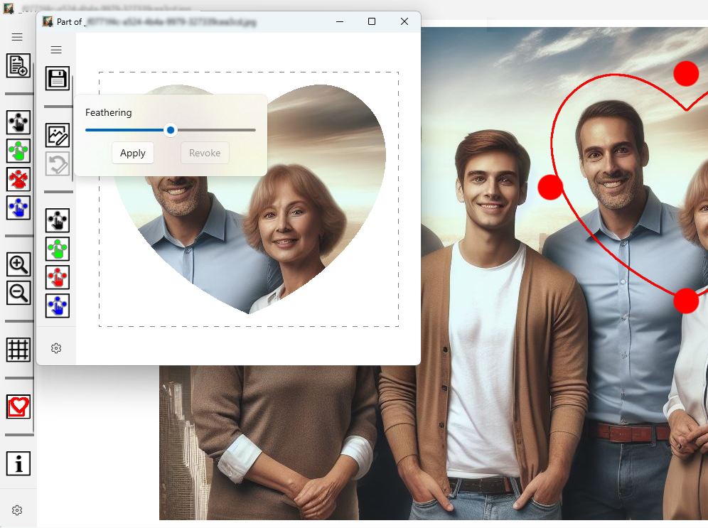708x528 pixels.
Task: Click the greyed-out undo arrow icon
Action: click(58, 164)
